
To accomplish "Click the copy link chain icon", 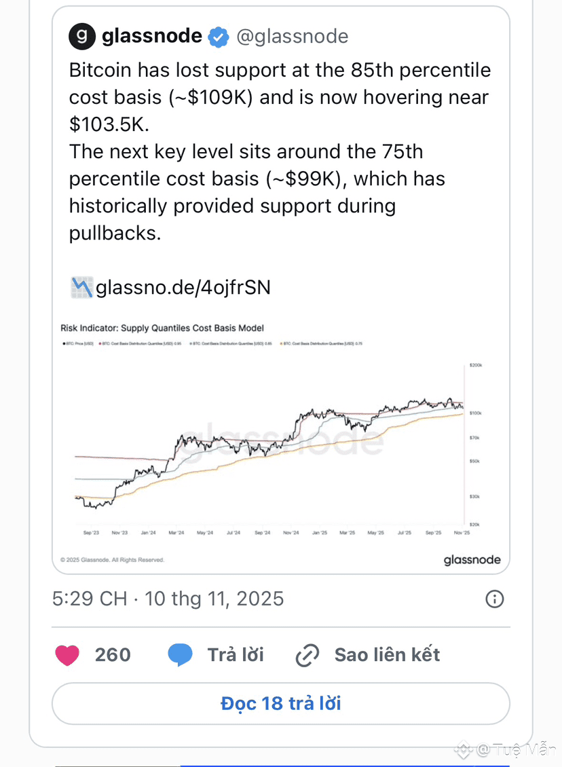I will [307, 655].
